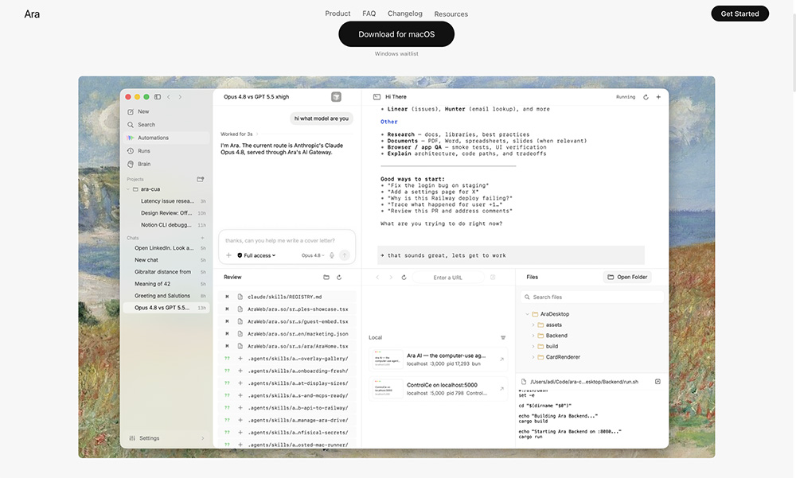Toggle the sidebar panel icon
The width and height of the screenshot is (796, 478).
coord(158,97)
